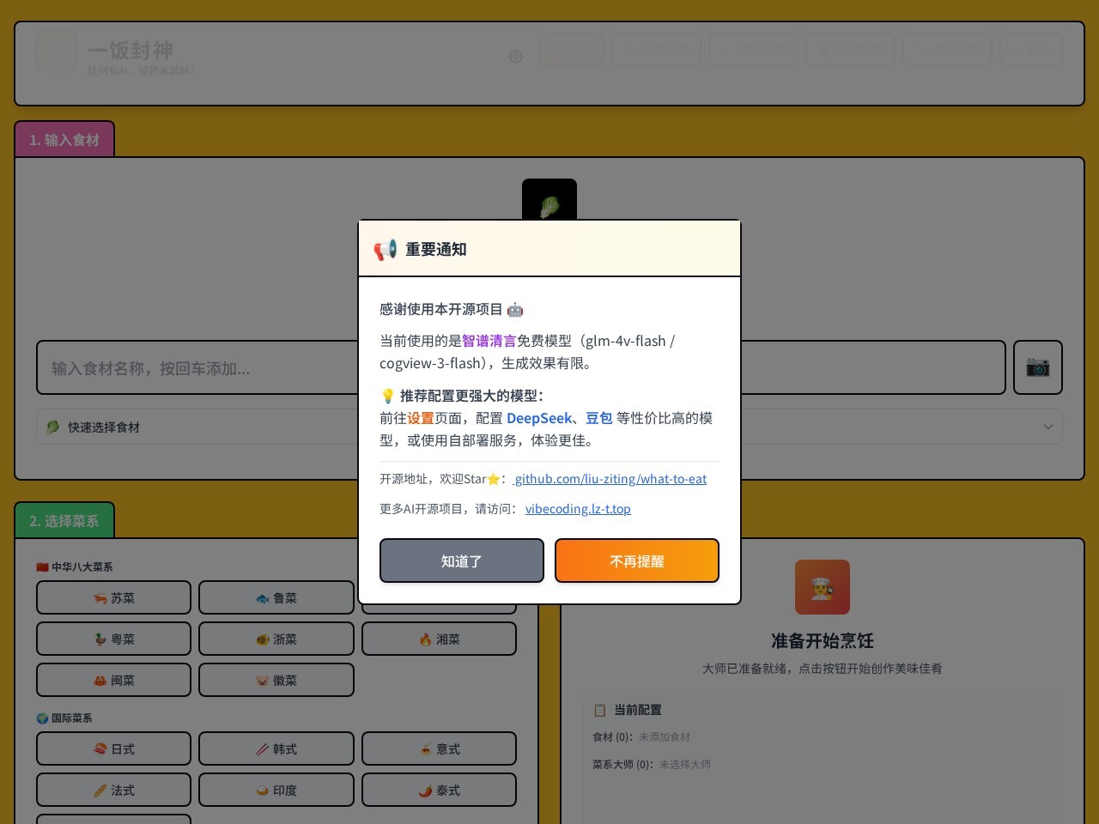Image resolution: width=1099 pixels, height=824 pixels.
Task: Visit the vibecoding.lz-t.top link
Action: (x=578, y=509)
